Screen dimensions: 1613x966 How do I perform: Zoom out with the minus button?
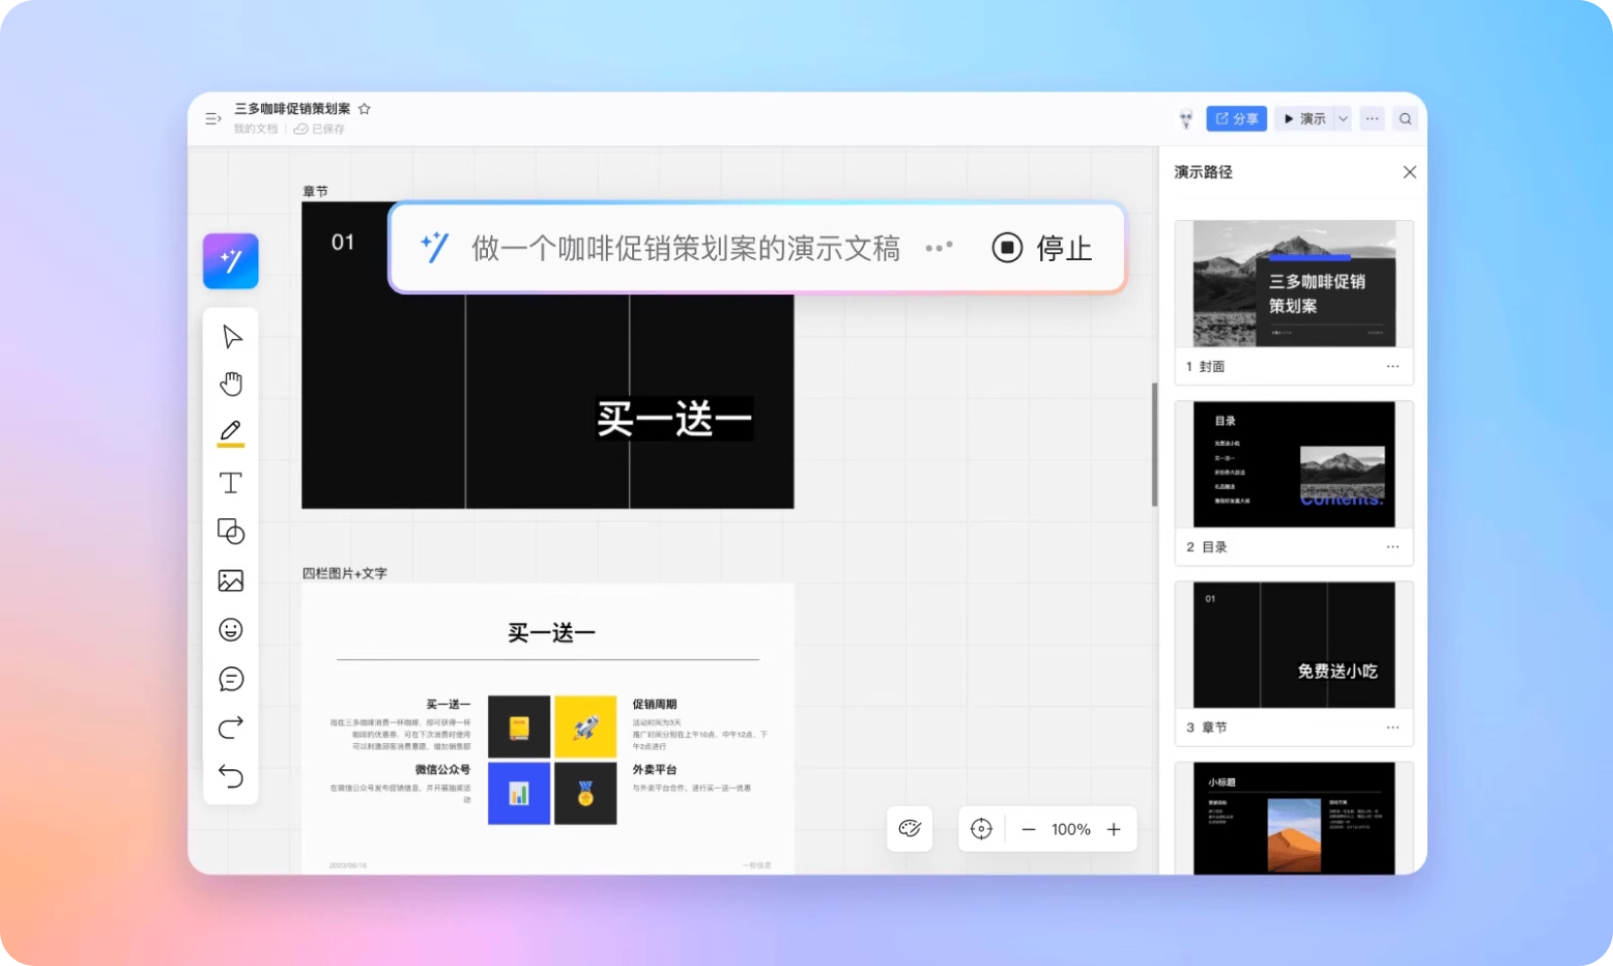click(x=1029, y=830)
